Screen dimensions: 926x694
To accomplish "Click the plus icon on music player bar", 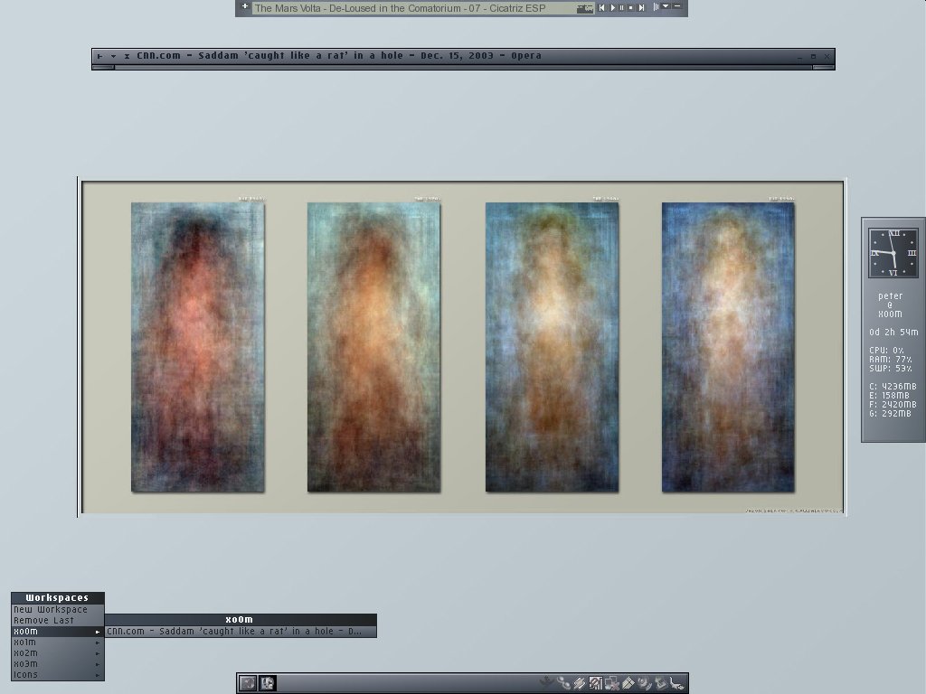I will 244,6.
